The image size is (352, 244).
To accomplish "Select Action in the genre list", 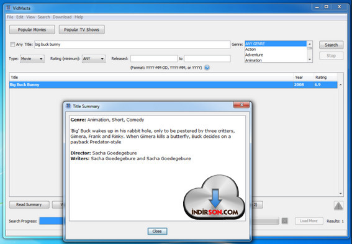I will click(x=276, y=49).
